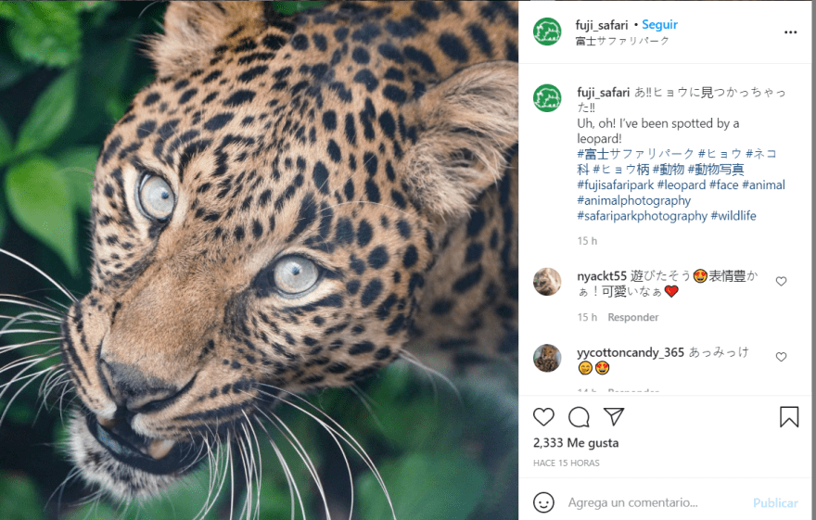
Task: Click fuji_safari avatar in post header
Action: [x=547, y=32]
